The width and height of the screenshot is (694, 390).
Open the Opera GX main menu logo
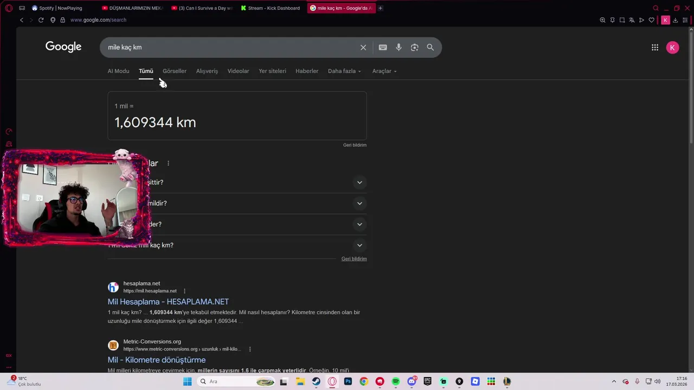click(x=9, y=8)
